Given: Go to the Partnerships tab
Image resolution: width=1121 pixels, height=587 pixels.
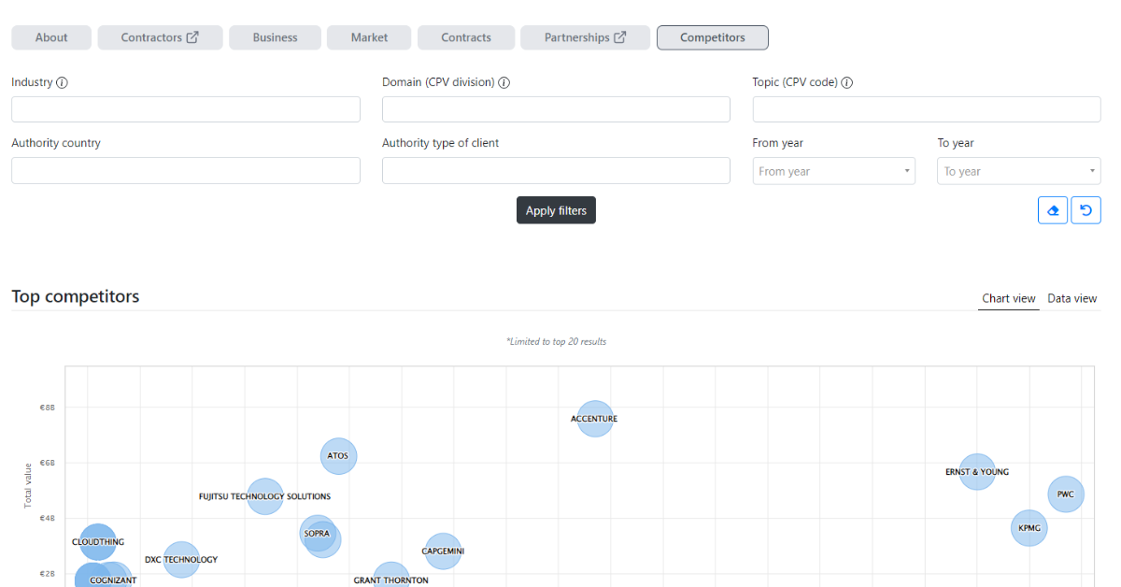Looking at the screenshot, I should [585, 37].
